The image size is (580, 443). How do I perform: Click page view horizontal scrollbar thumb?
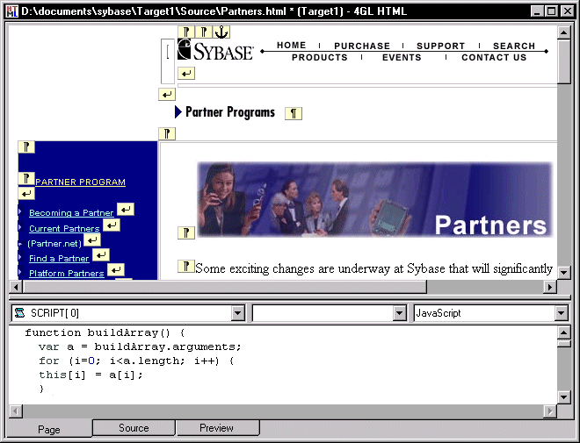coord(225,287)
